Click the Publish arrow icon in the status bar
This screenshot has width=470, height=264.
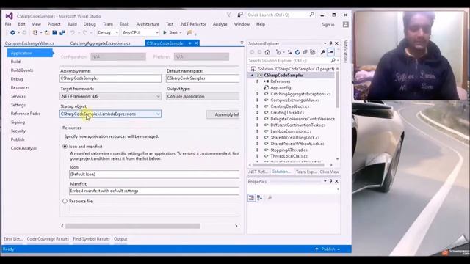pyautogui.click(x=317, y=249)
